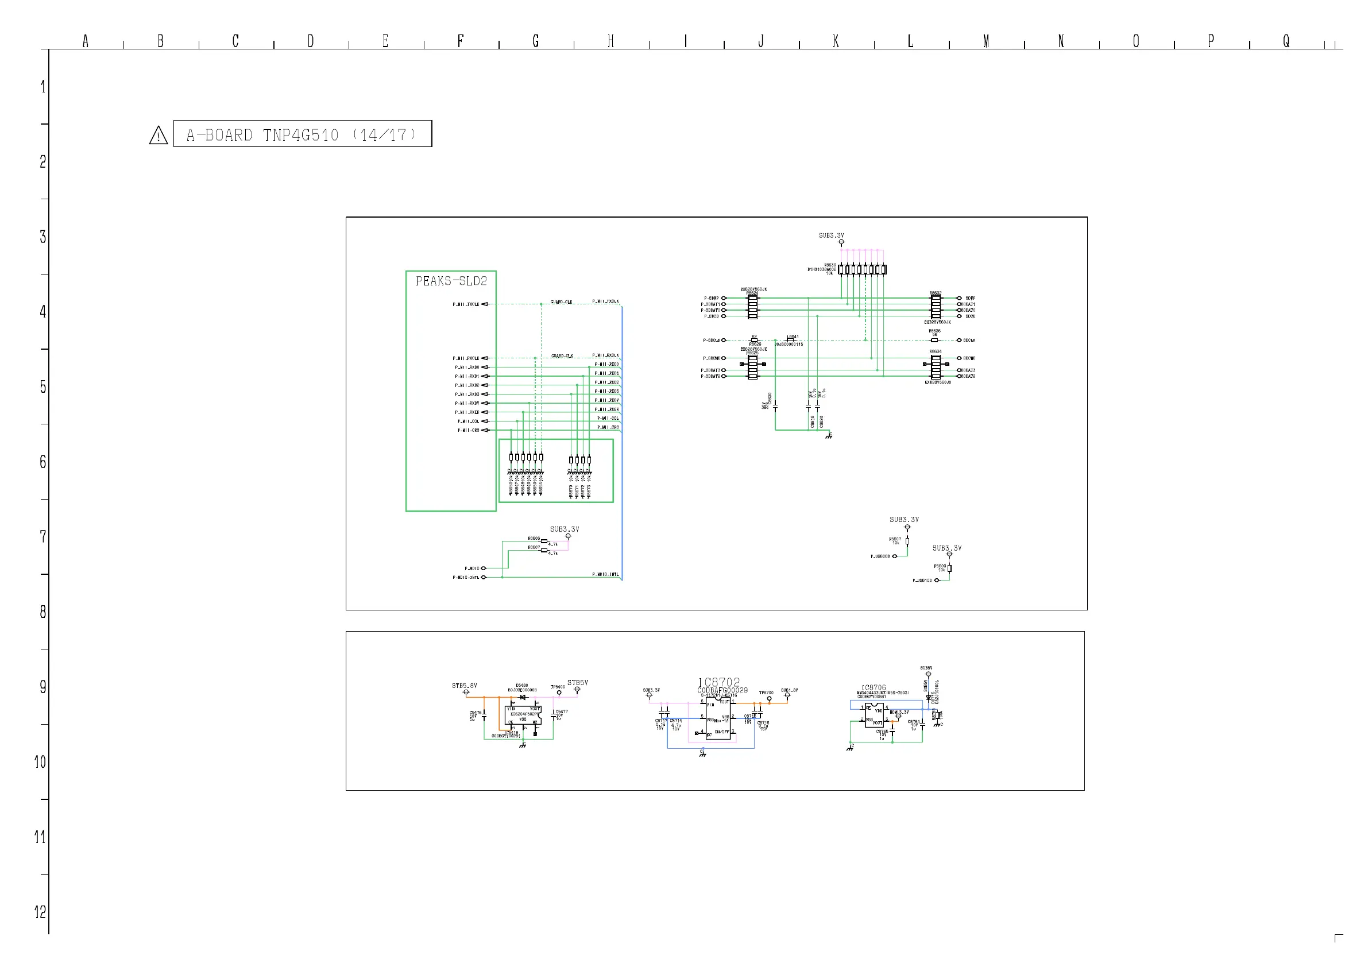Select the R8636 resistor on SDCLK line
The width and height of the screenshot is (1368, 967).
(x=934, y=340)
